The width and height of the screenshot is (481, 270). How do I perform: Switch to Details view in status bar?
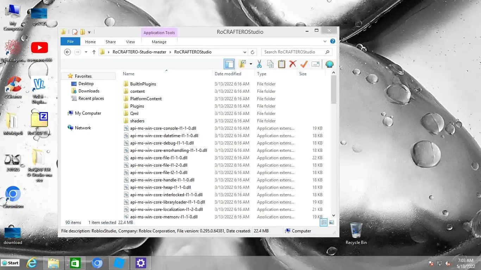pos(324,223)
